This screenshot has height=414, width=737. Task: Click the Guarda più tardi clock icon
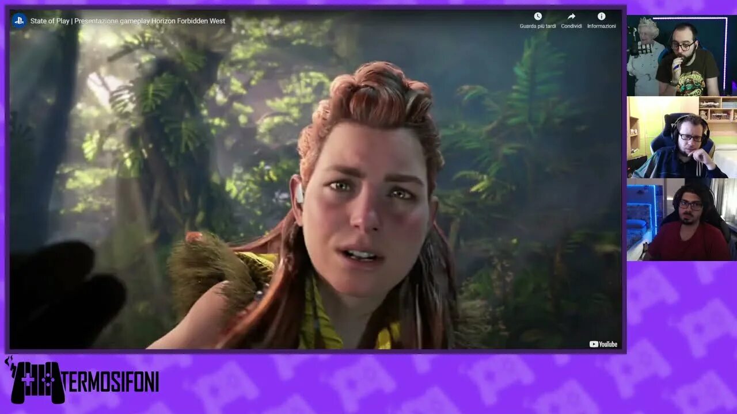coord(538,17)
